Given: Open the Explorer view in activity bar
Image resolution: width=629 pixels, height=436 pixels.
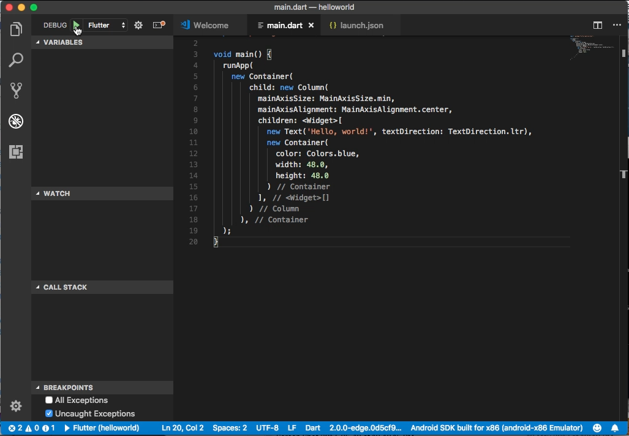Looking at the screenshot, I should [x=16, y=29].
